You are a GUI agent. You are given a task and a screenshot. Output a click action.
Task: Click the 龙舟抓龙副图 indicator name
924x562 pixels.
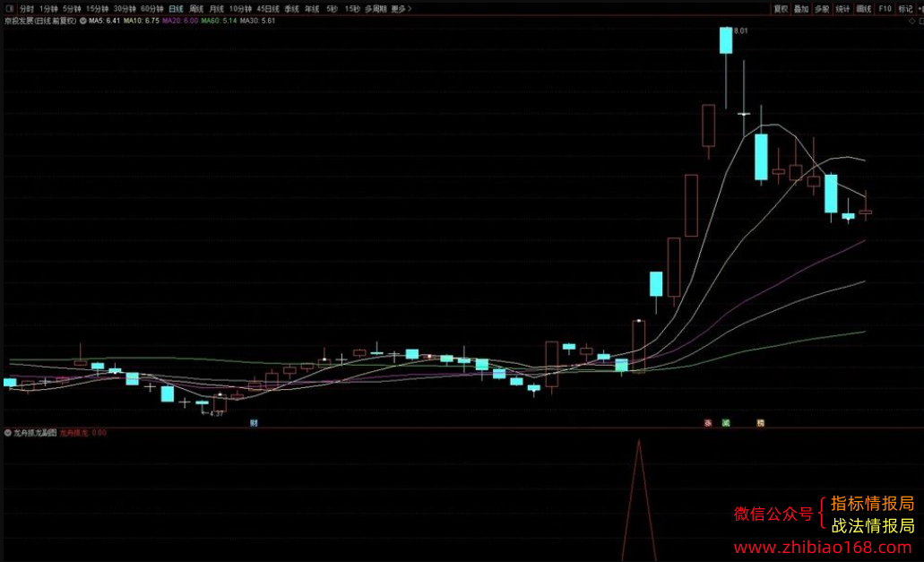(35, 433)
